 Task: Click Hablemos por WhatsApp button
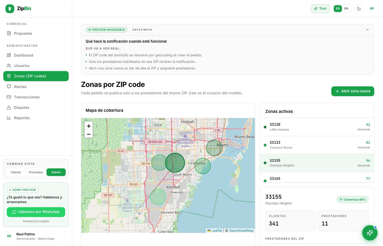pos(36,212)
